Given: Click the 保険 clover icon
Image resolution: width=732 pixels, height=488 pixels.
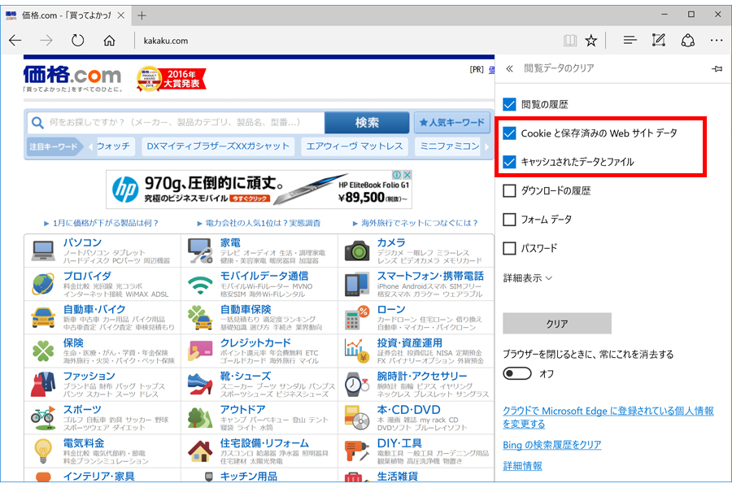Looking at the screenshot, I should 43,351.
